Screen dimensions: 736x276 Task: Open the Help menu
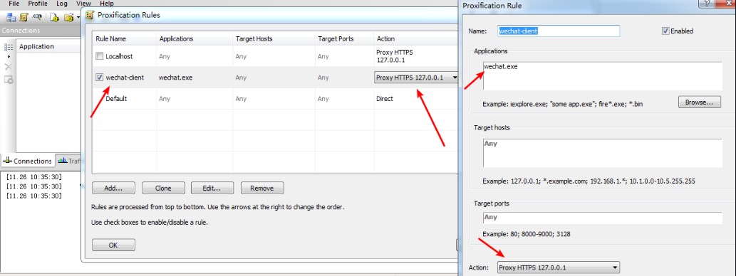click(107, 4)
